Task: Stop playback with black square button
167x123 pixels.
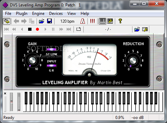Action: point(30,29)
